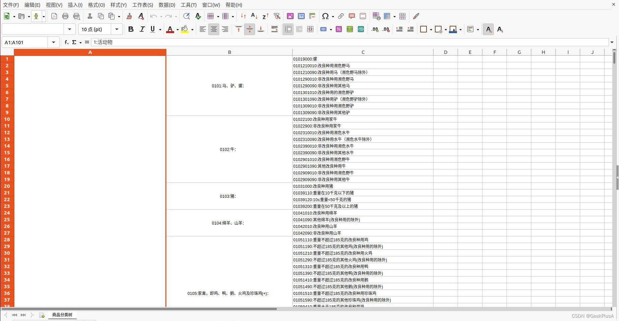Click the Function Wizard fx icon

coord(67,42)
